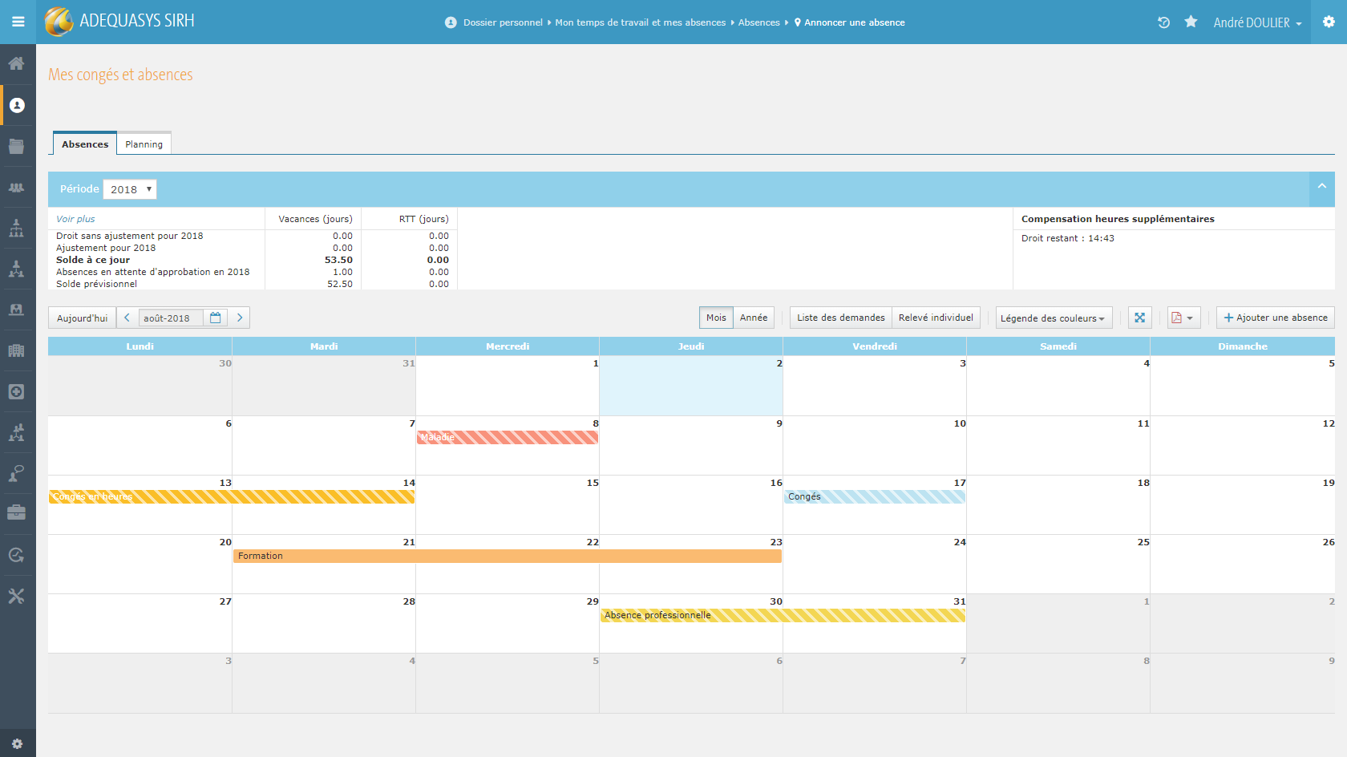Open the organization chart sidebar icon

pyautogui.click(x=16, y=229)
